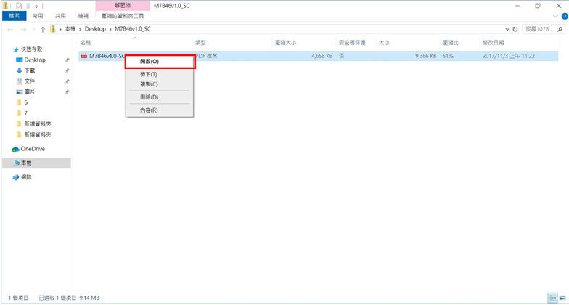
Task: Click the up-arrow parent folder button
Action: 43,29
